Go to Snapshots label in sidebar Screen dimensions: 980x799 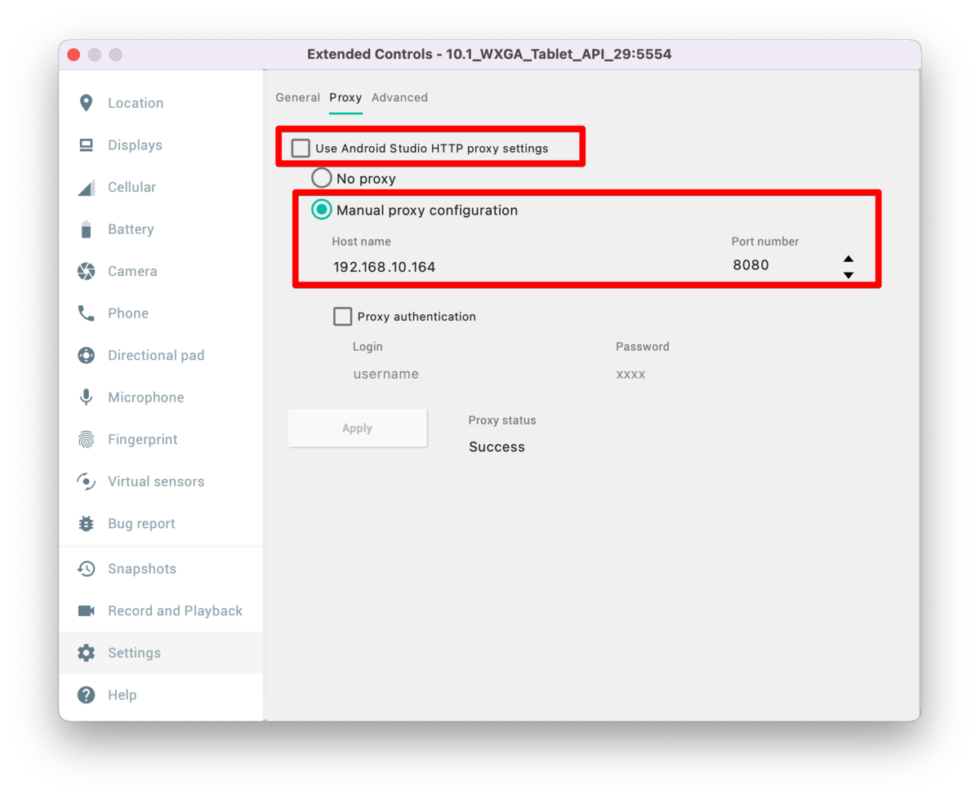pos(142,569)
